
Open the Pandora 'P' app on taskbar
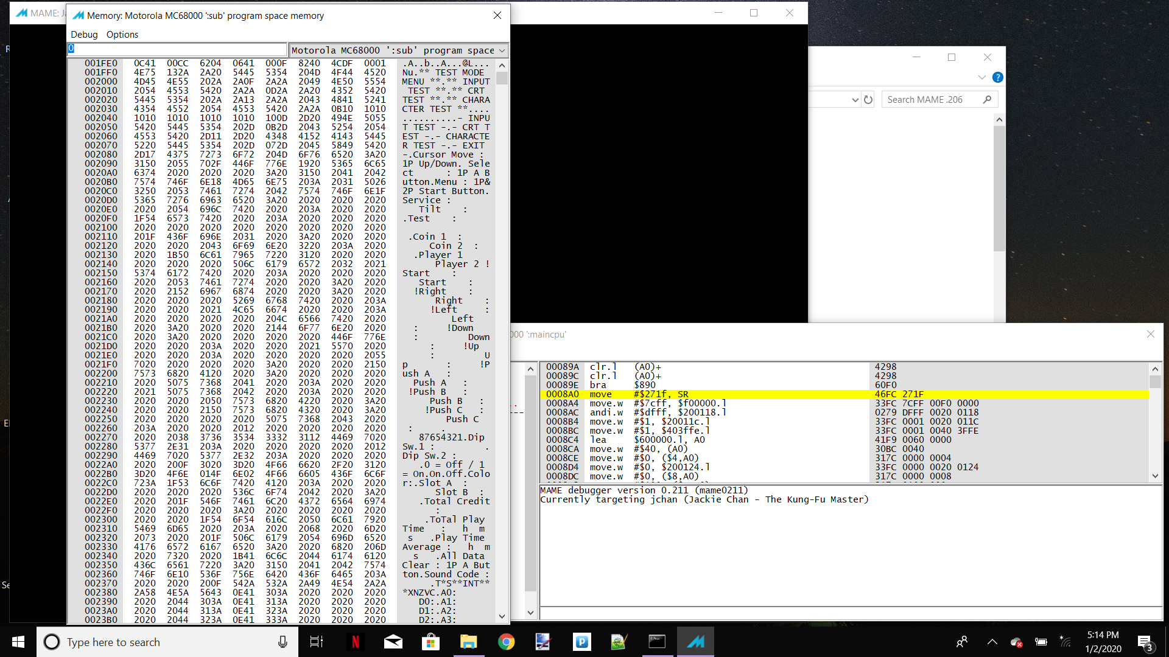point(581,642)
